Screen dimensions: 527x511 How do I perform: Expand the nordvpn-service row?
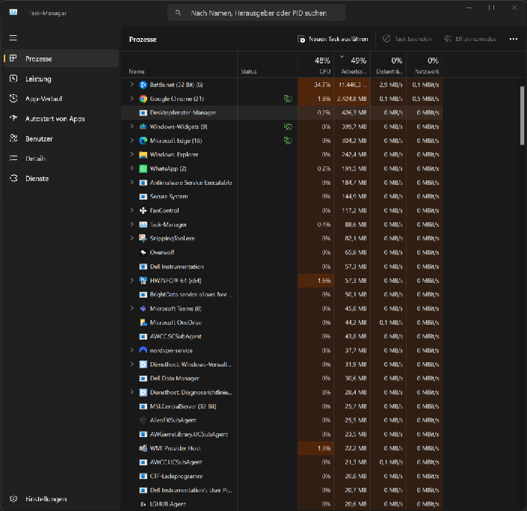point(132,351)
